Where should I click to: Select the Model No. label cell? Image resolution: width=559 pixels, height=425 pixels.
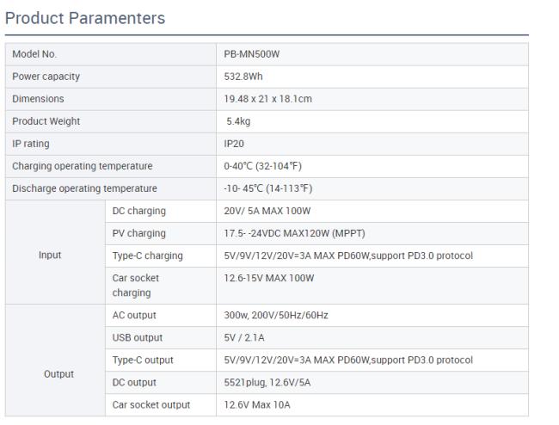111,54
